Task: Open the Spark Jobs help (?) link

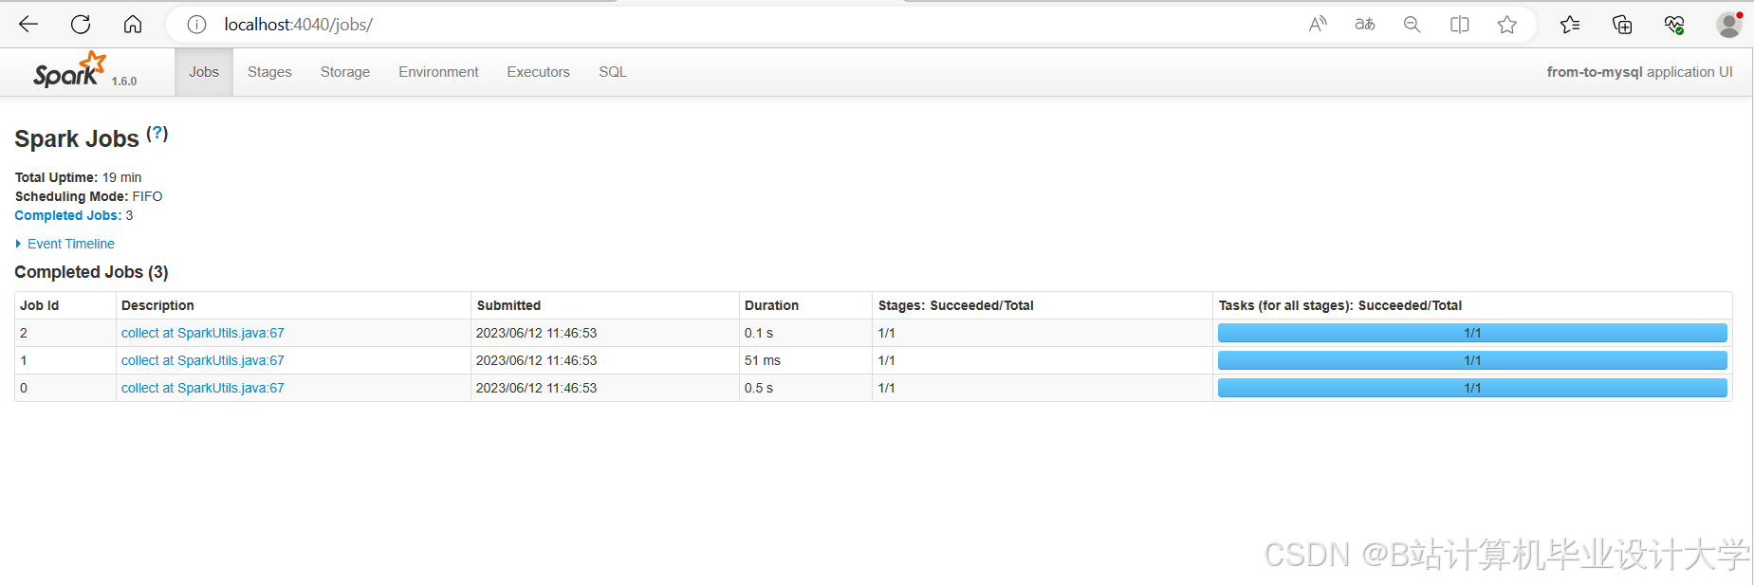Action: point(157,134)
